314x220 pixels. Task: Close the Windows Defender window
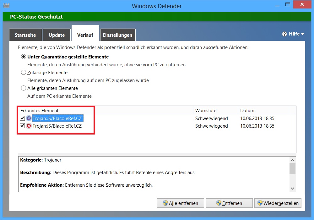point(302,4)
